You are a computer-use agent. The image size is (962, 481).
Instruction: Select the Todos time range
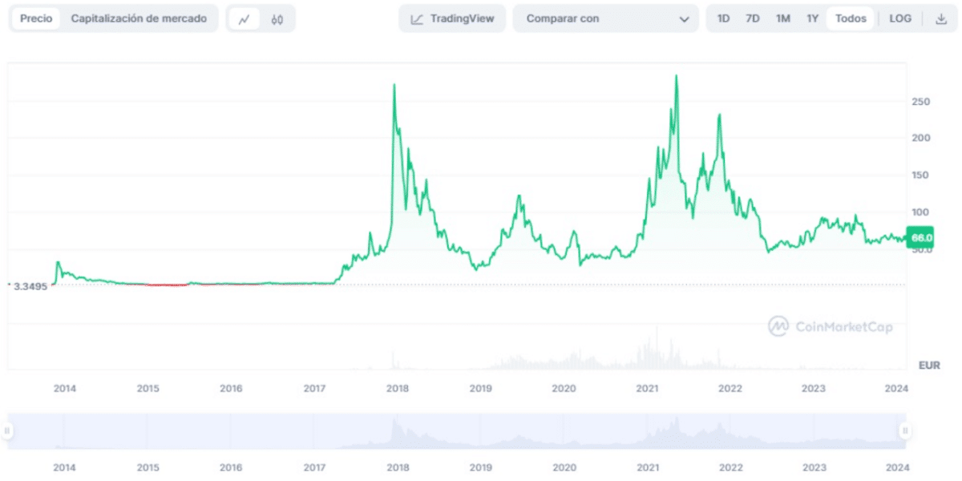click(x=851, y=18)
